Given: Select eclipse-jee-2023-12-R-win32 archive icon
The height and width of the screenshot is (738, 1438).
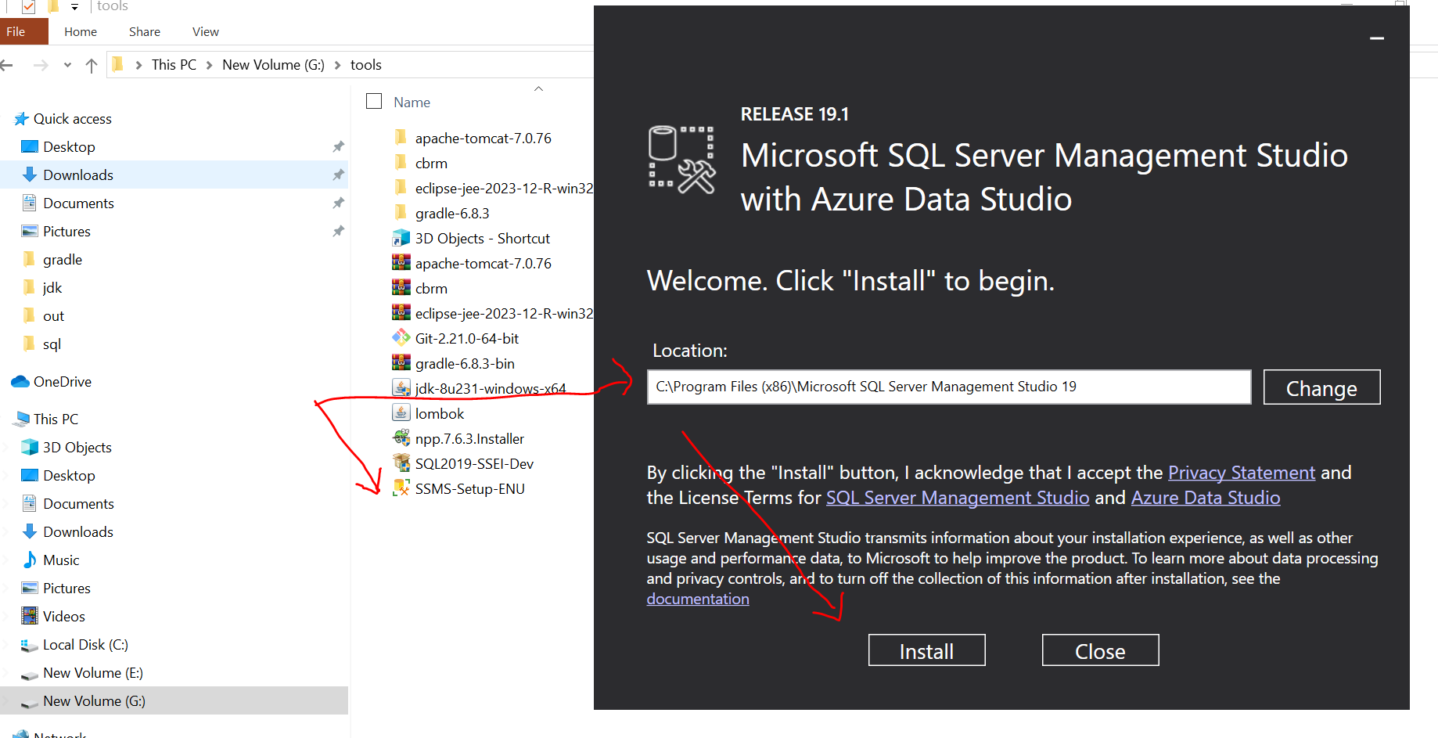Looking at the screenshot, I should click(x=401, y=313).
